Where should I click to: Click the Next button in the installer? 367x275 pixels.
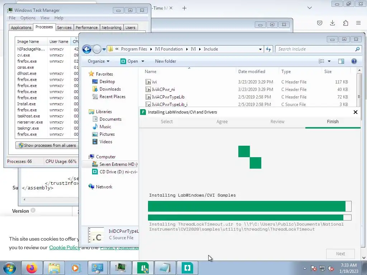340,254
